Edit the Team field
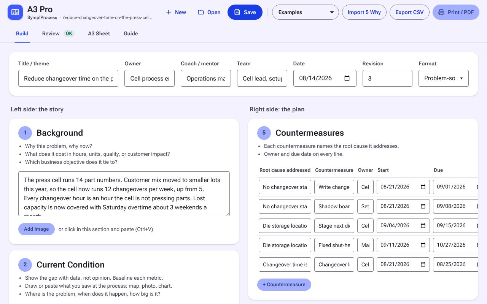The width and height of the screenshot is (487, 304). pyautogui.click(x=262, y=78)
